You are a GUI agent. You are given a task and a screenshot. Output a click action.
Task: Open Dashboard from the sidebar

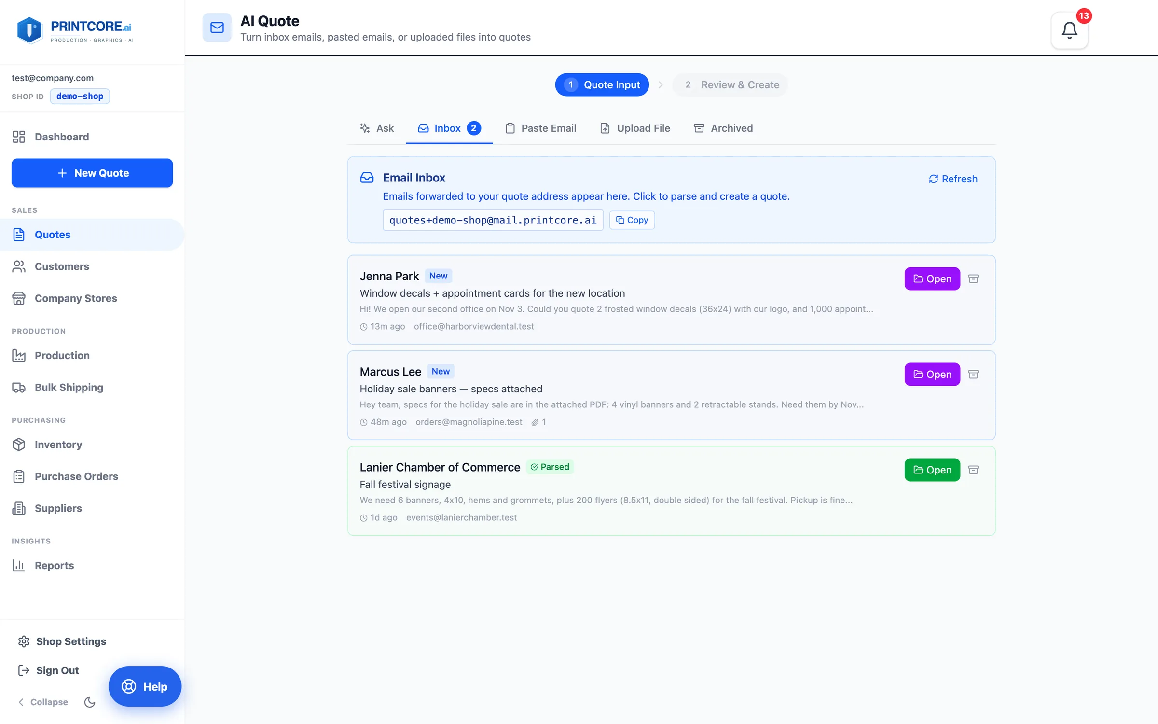(x=92, y=137)
